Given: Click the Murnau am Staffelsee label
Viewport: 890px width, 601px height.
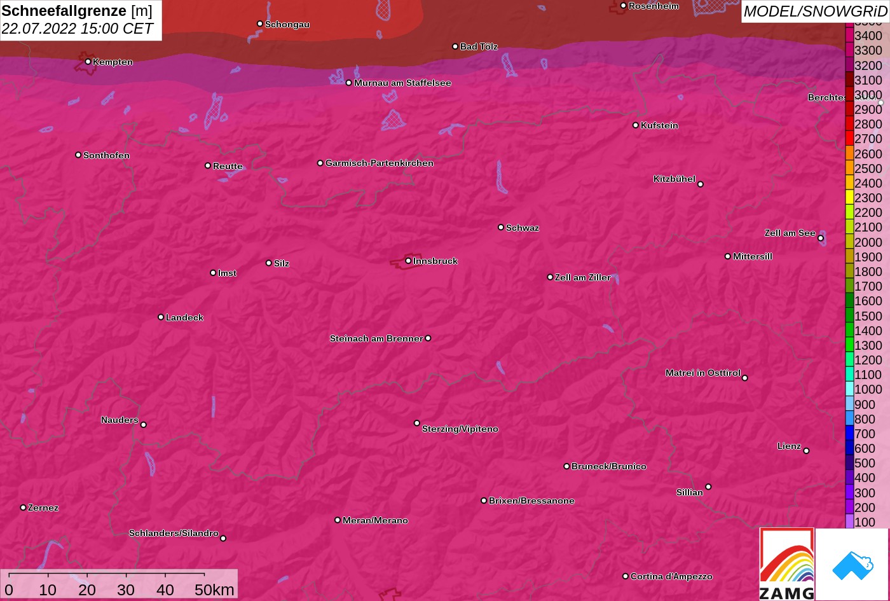Looking at the screenshot, I should (x=402, y=83).
